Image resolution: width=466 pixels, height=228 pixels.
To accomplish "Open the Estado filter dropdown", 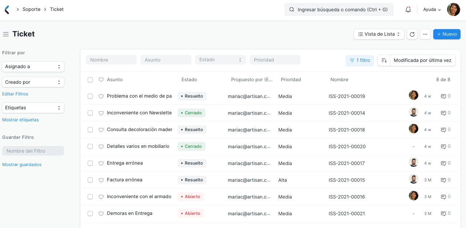I will point(220,60).
